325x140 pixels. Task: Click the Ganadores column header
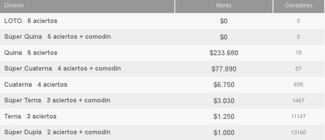298,6
